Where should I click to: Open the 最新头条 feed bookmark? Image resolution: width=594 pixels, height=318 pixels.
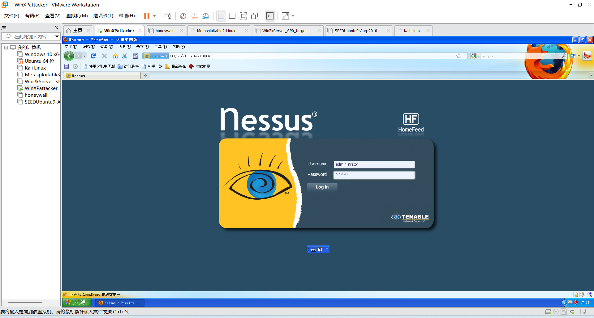176,66
